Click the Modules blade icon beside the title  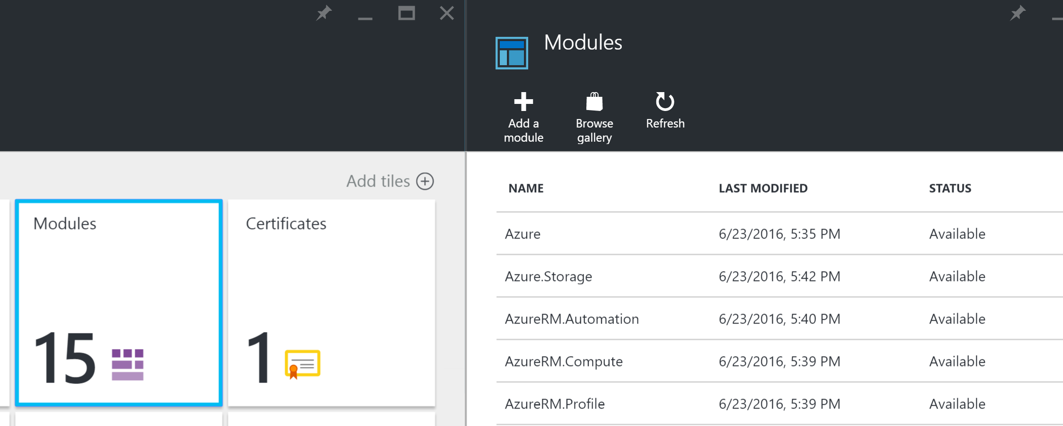(x=511, y=52)
